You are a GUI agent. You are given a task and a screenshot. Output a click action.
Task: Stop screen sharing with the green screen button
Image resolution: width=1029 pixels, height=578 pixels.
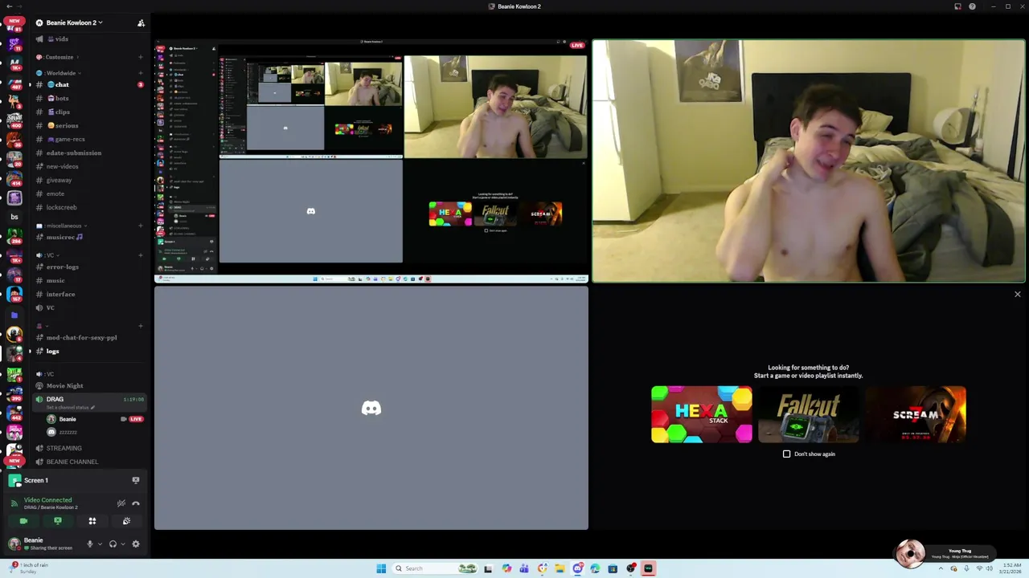pos(58,521)
